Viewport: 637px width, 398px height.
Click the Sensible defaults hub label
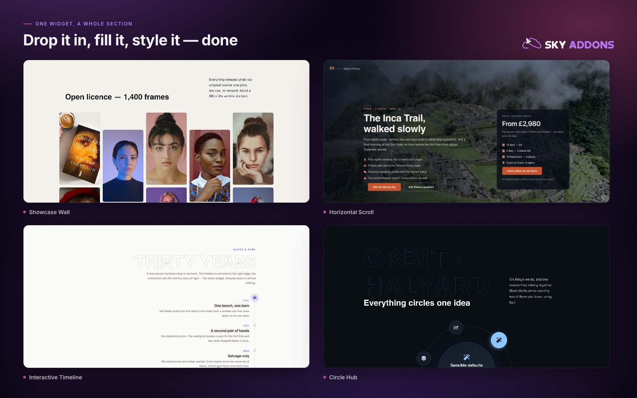point(467,365)
